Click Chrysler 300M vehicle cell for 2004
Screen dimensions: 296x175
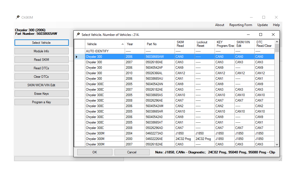105,133
